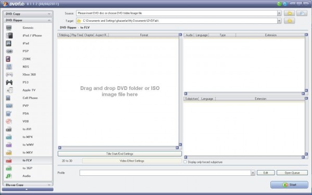Choose the iPod / iPhone device icon

[9, 35]
